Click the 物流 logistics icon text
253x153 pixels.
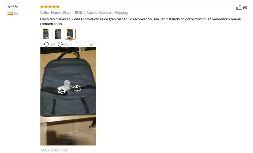tap(78, 12)
